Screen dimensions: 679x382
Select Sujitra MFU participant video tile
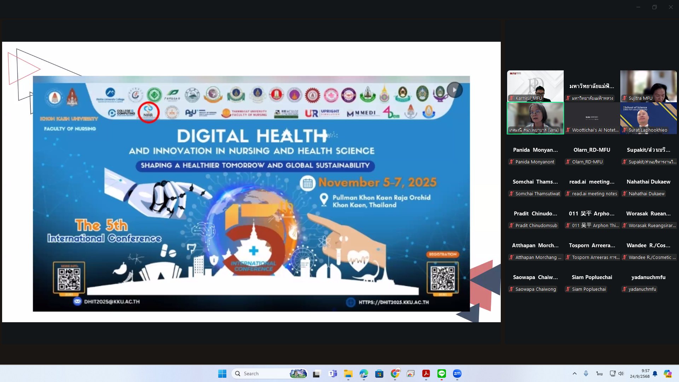[x=648, y=86]
